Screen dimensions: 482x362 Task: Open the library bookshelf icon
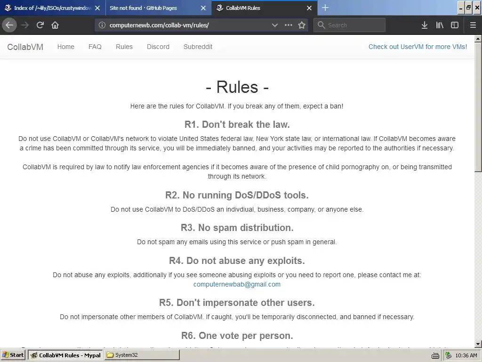(x=440, y=25)
